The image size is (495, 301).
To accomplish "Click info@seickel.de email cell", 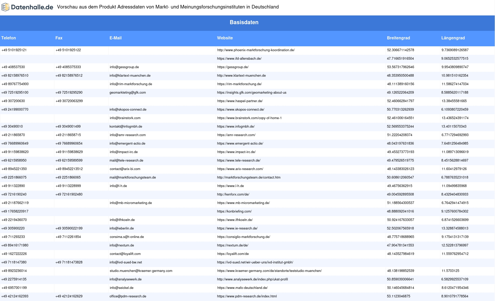I will pos(121,288).
